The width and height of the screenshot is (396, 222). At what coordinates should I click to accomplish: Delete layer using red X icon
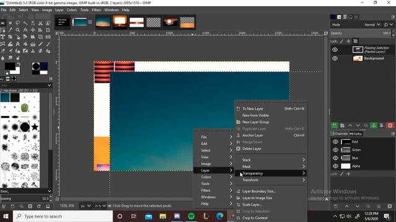click(390, 125)
